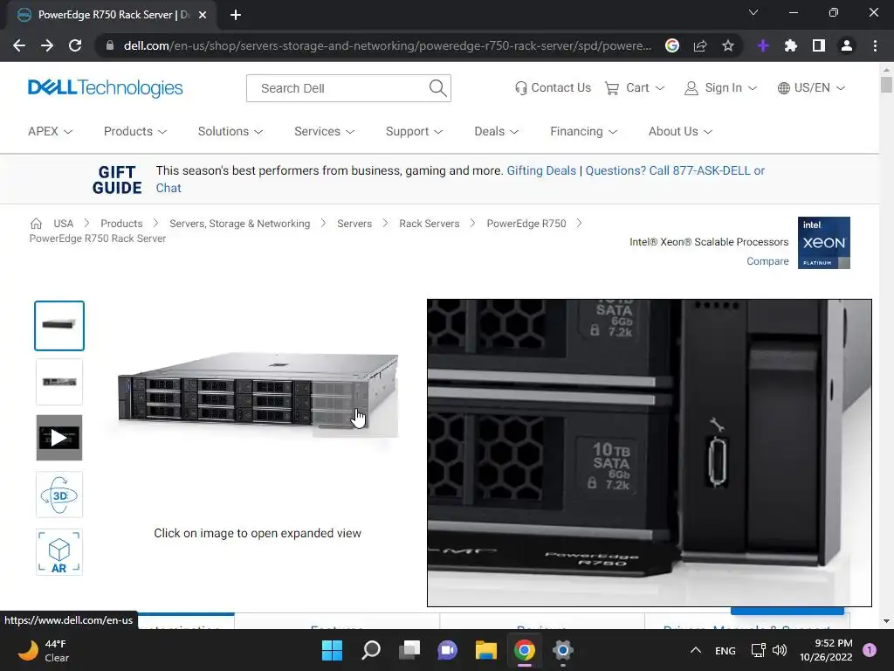Click the tab search chevron in title bar
The width and height of the screenshot is (894, 671).
[753, 12]
